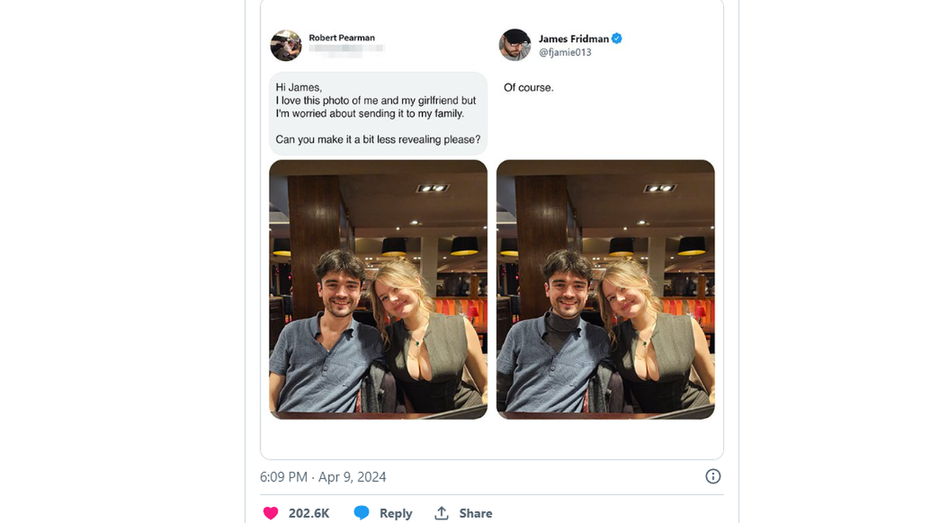Open the edited couple photo on right
This screenshot has height=523, width=930.
click(605, 289)
